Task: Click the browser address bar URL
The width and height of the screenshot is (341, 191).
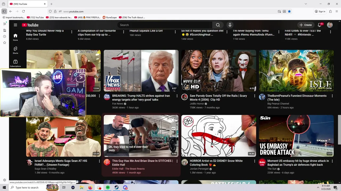Action: [x=73, y=11]
